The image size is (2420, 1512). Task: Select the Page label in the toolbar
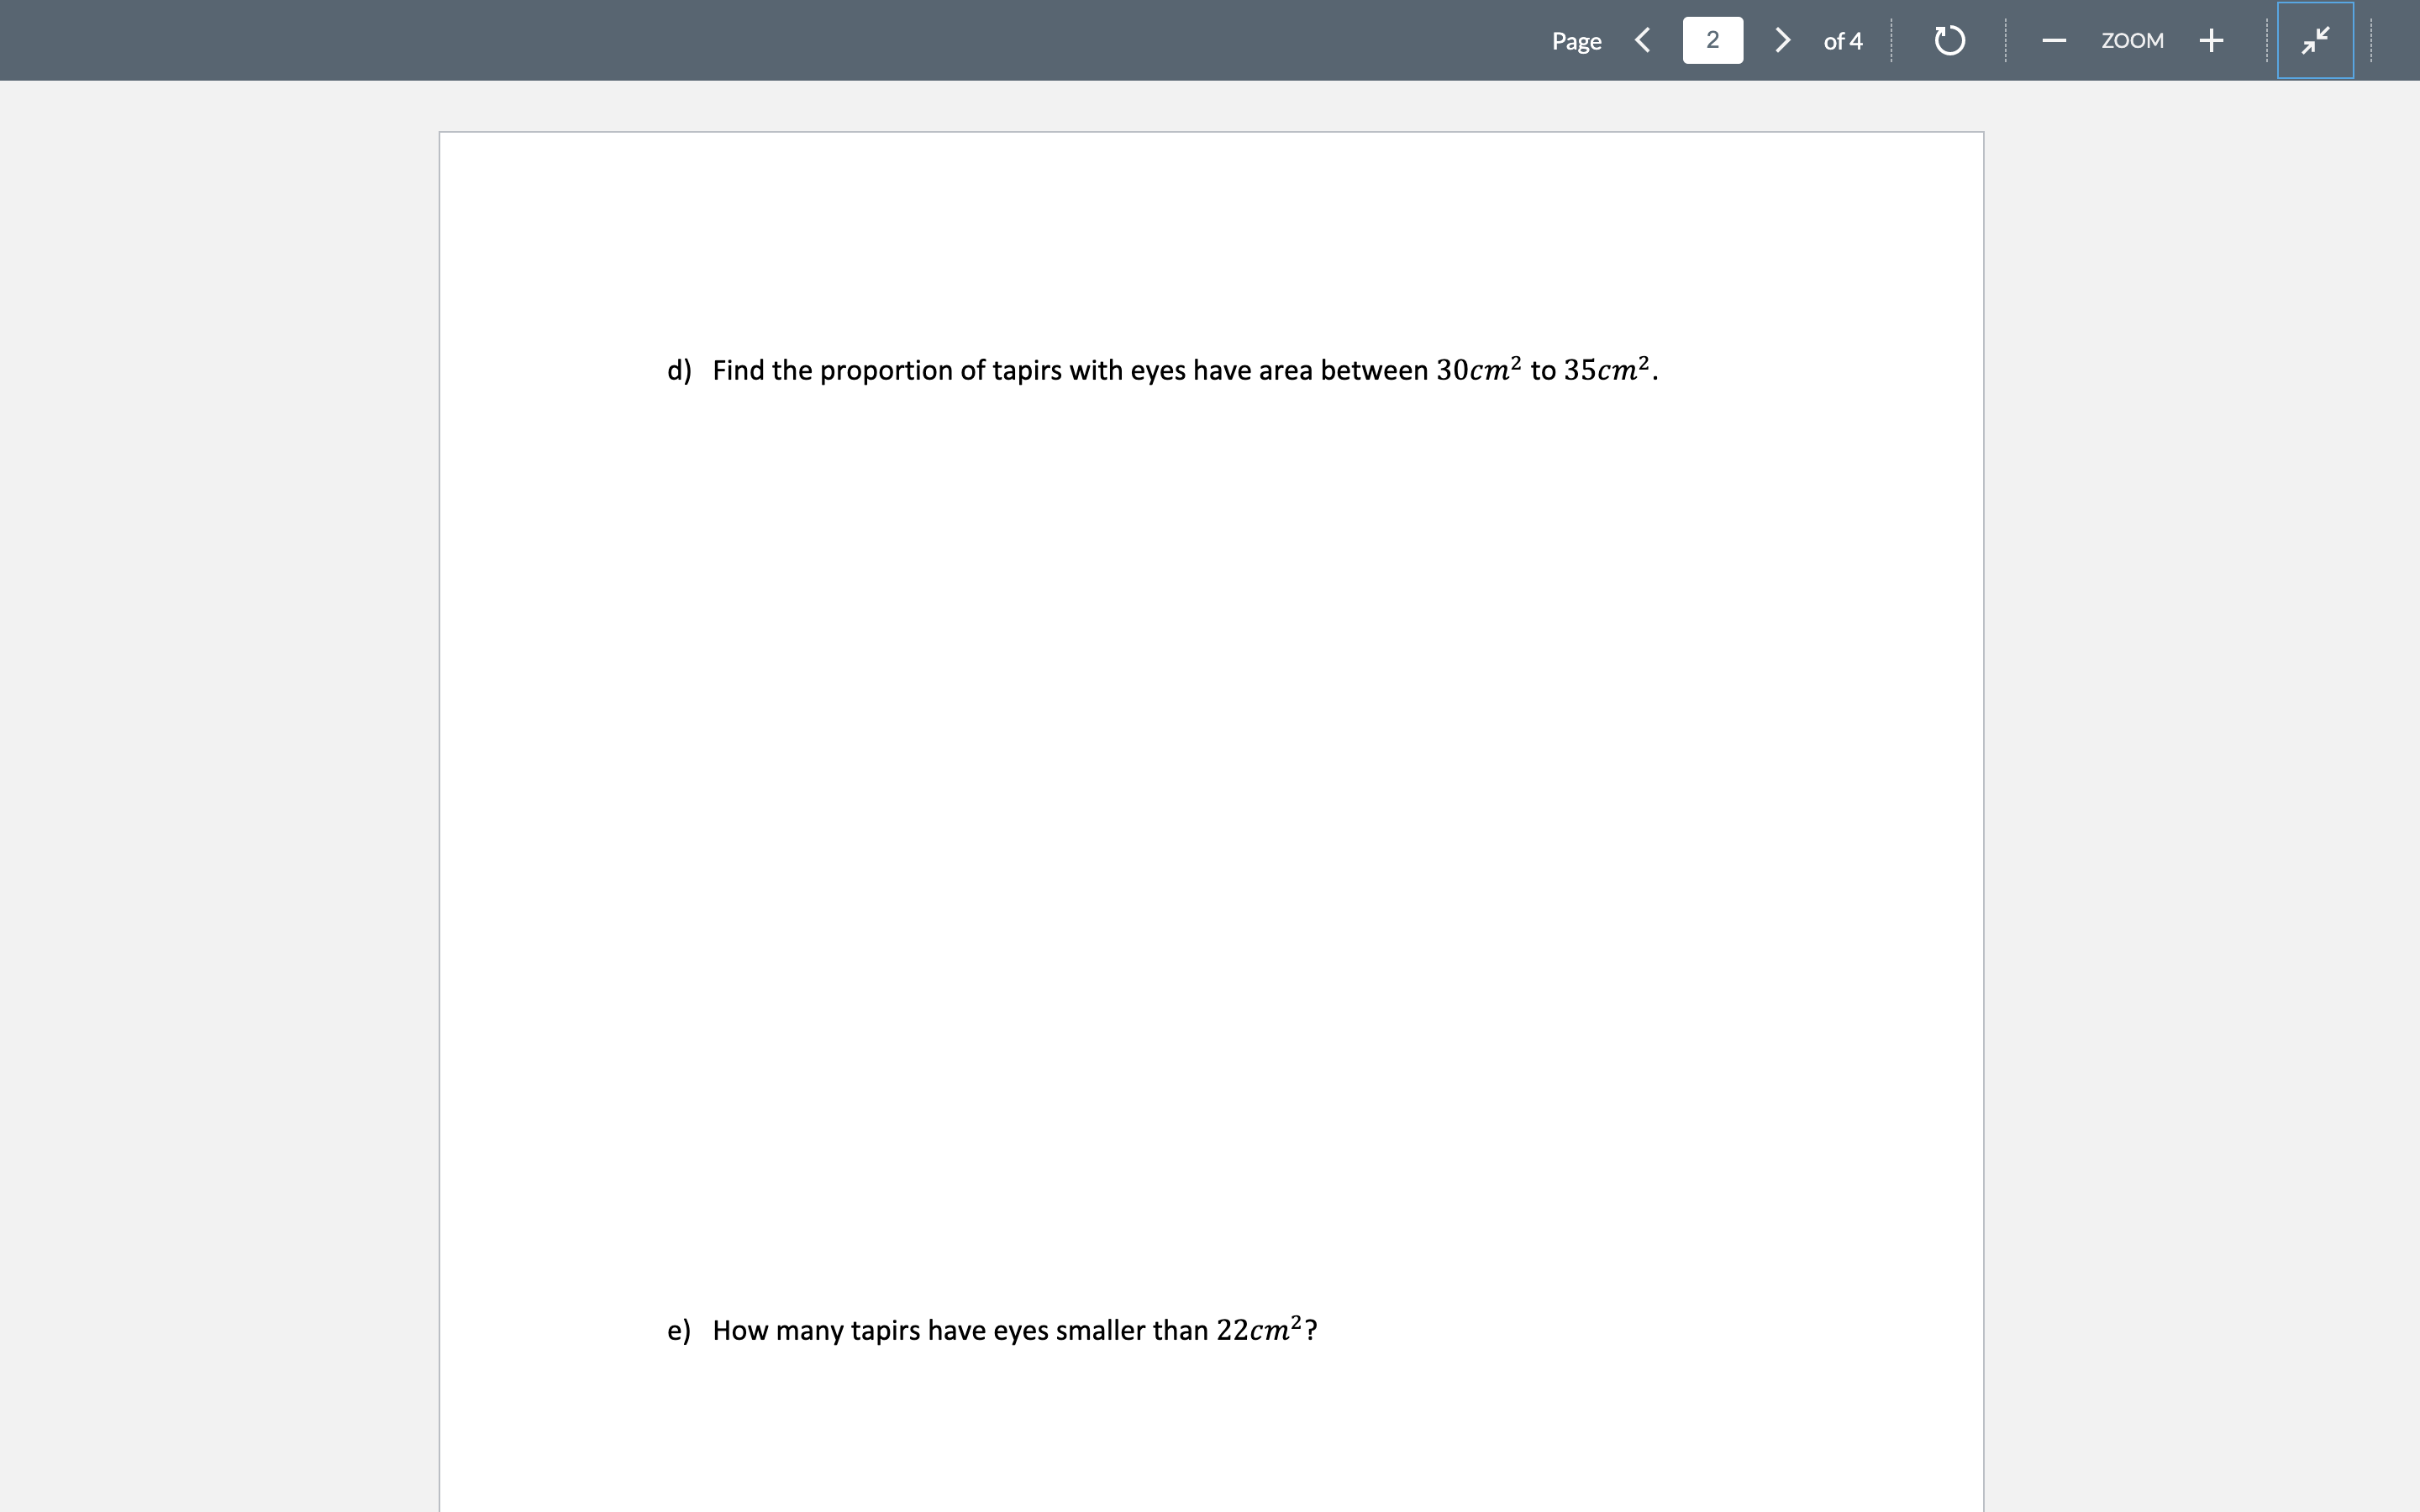(1576, 40)
